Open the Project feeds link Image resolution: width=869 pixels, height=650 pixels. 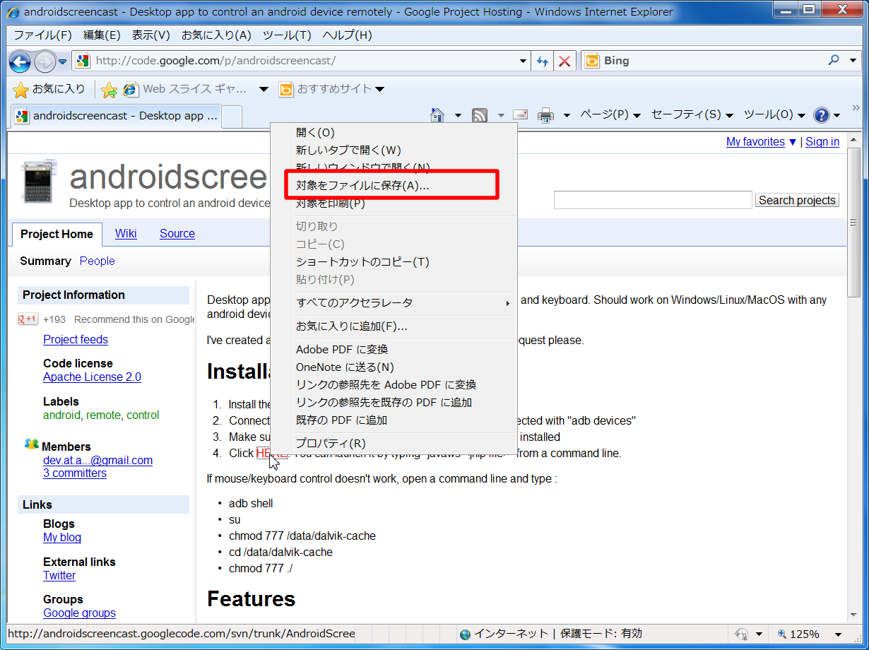click(76, 340)
